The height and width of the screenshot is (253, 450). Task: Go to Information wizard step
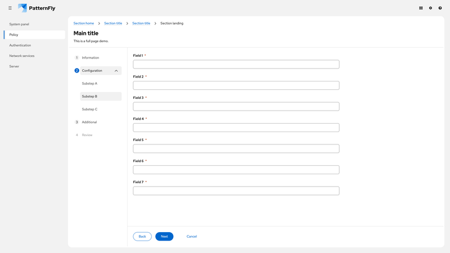click(90, 58)
